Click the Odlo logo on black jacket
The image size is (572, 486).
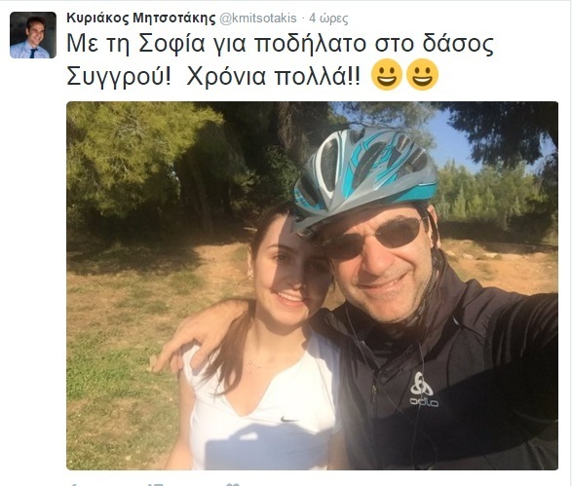[x=423, y=390]
